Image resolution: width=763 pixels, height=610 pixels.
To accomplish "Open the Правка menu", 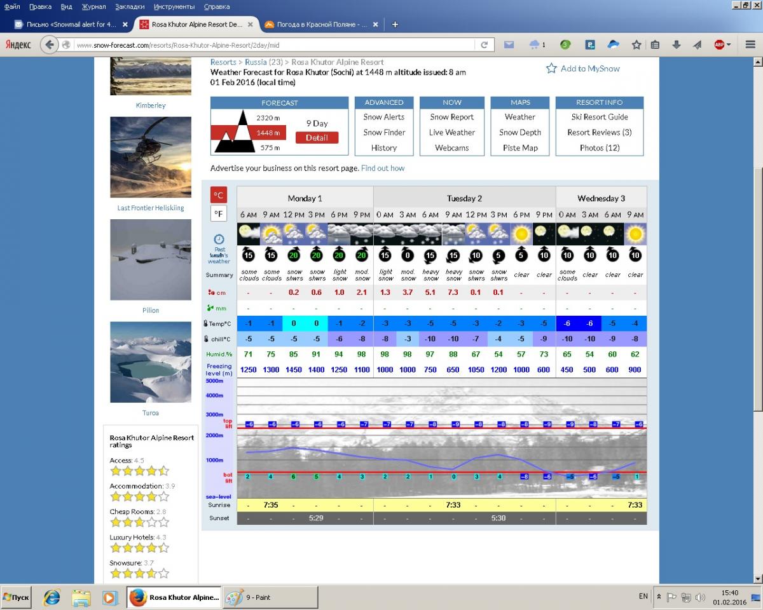I will tap(40, 6).
